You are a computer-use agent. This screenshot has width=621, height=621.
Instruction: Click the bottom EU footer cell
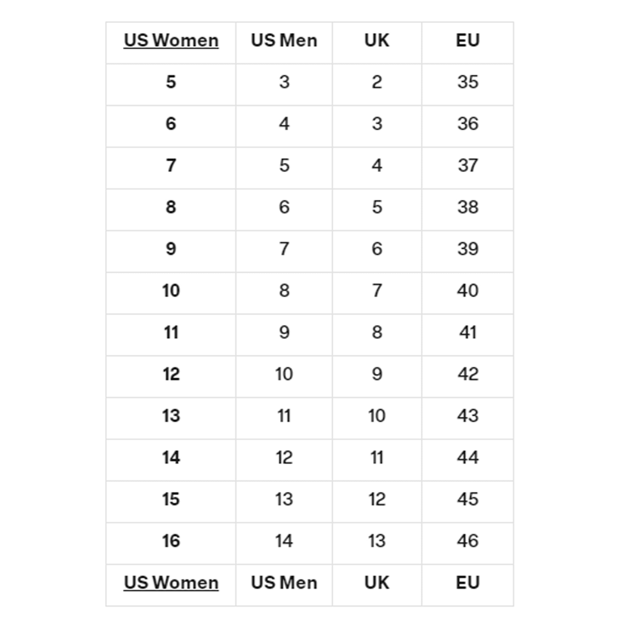coord(468,583)
